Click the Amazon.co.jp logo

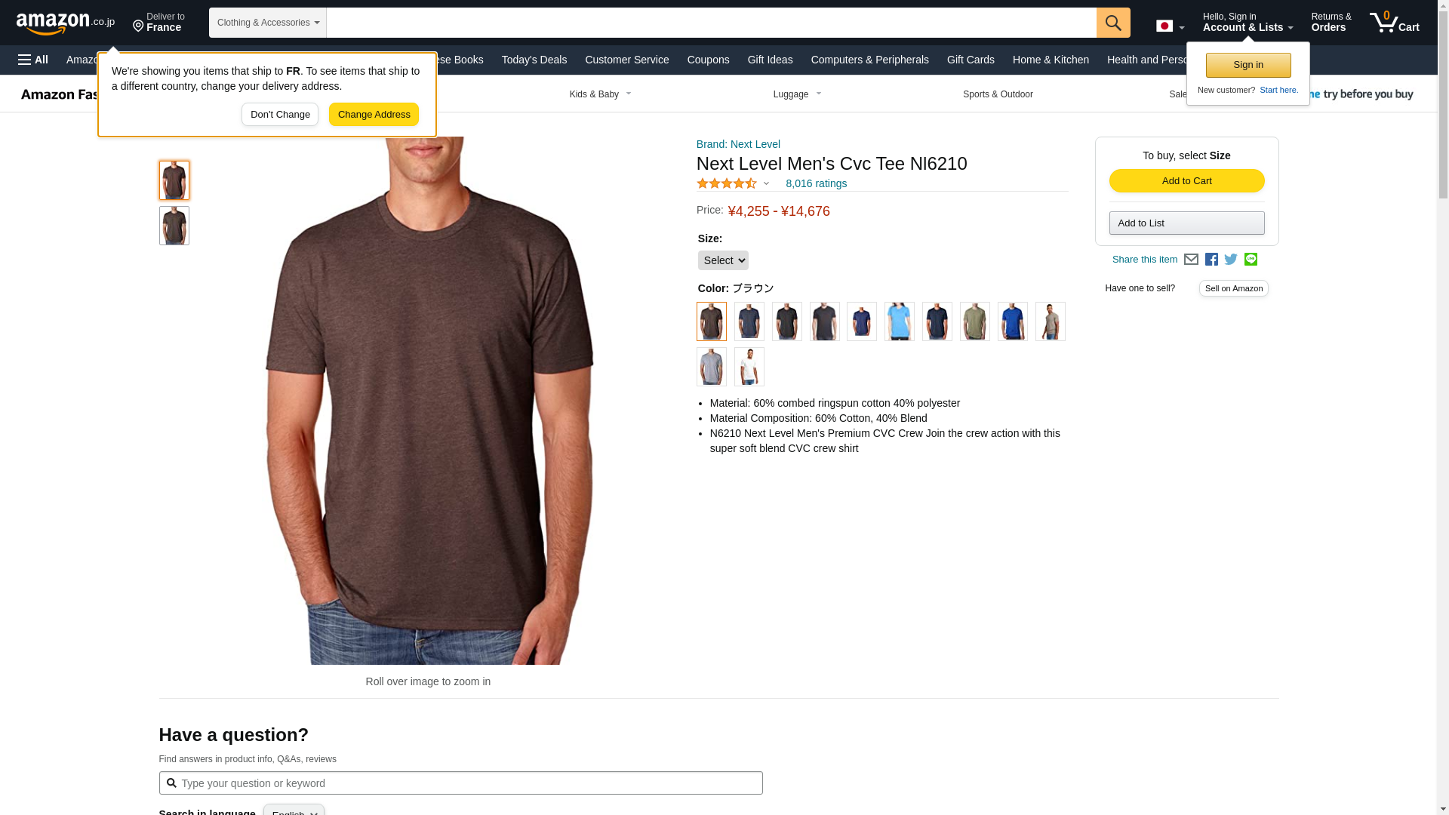(x=66, y=23)
